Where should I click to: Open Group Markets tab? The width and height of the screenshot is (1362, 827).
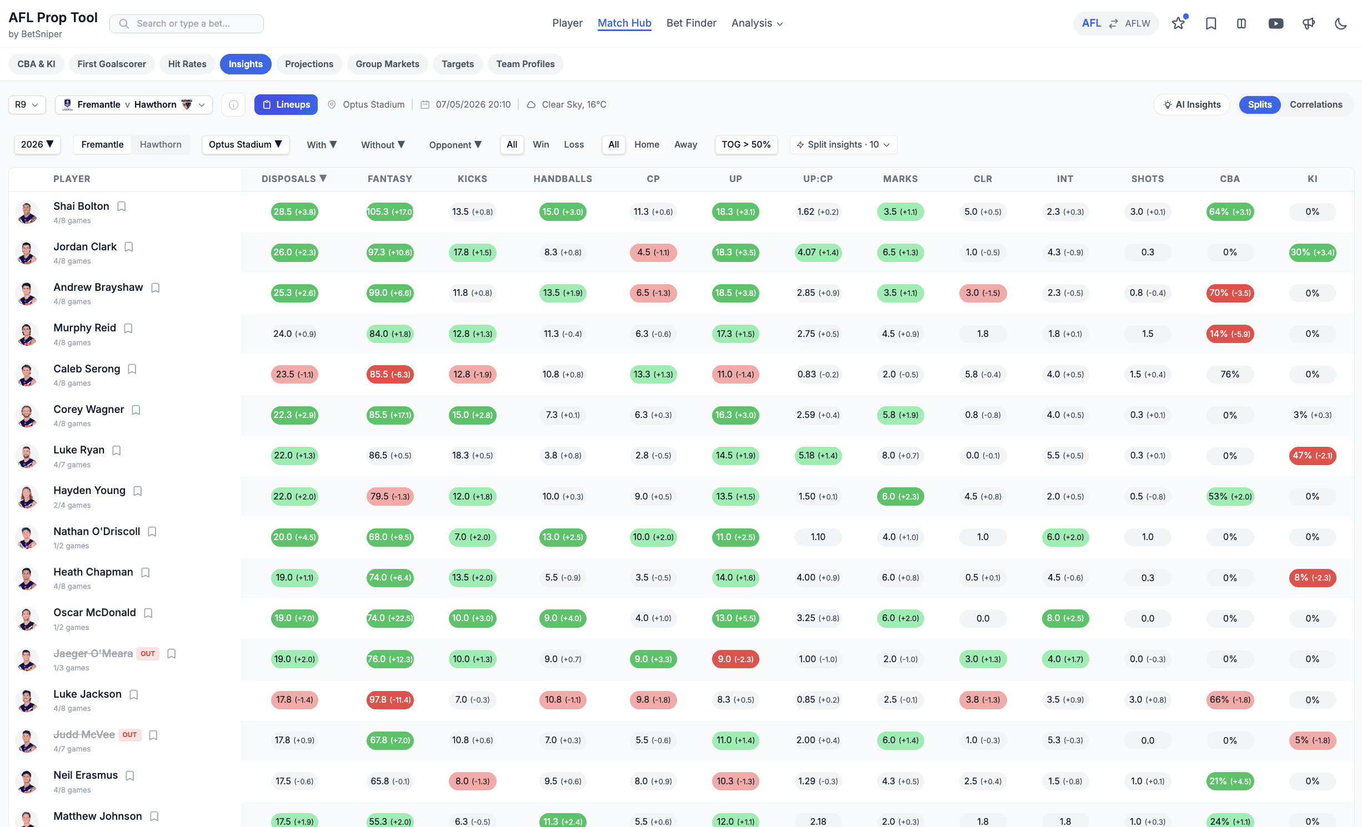point(387,64)
